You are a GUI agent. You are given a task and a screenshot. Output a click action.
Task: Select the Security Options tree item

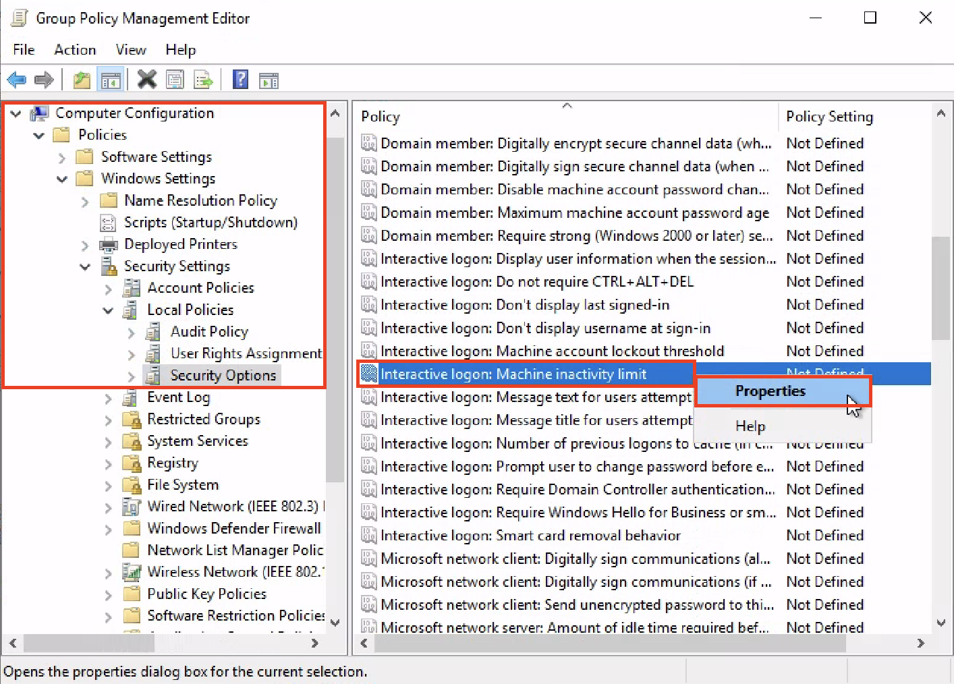(x=223, y=375)
